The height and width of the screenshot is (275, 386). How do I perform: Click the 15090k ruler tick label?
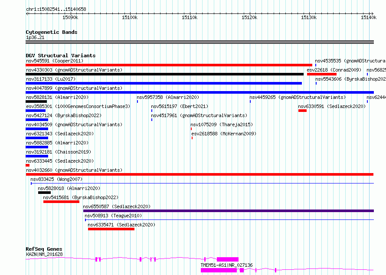tap(70, 17)
